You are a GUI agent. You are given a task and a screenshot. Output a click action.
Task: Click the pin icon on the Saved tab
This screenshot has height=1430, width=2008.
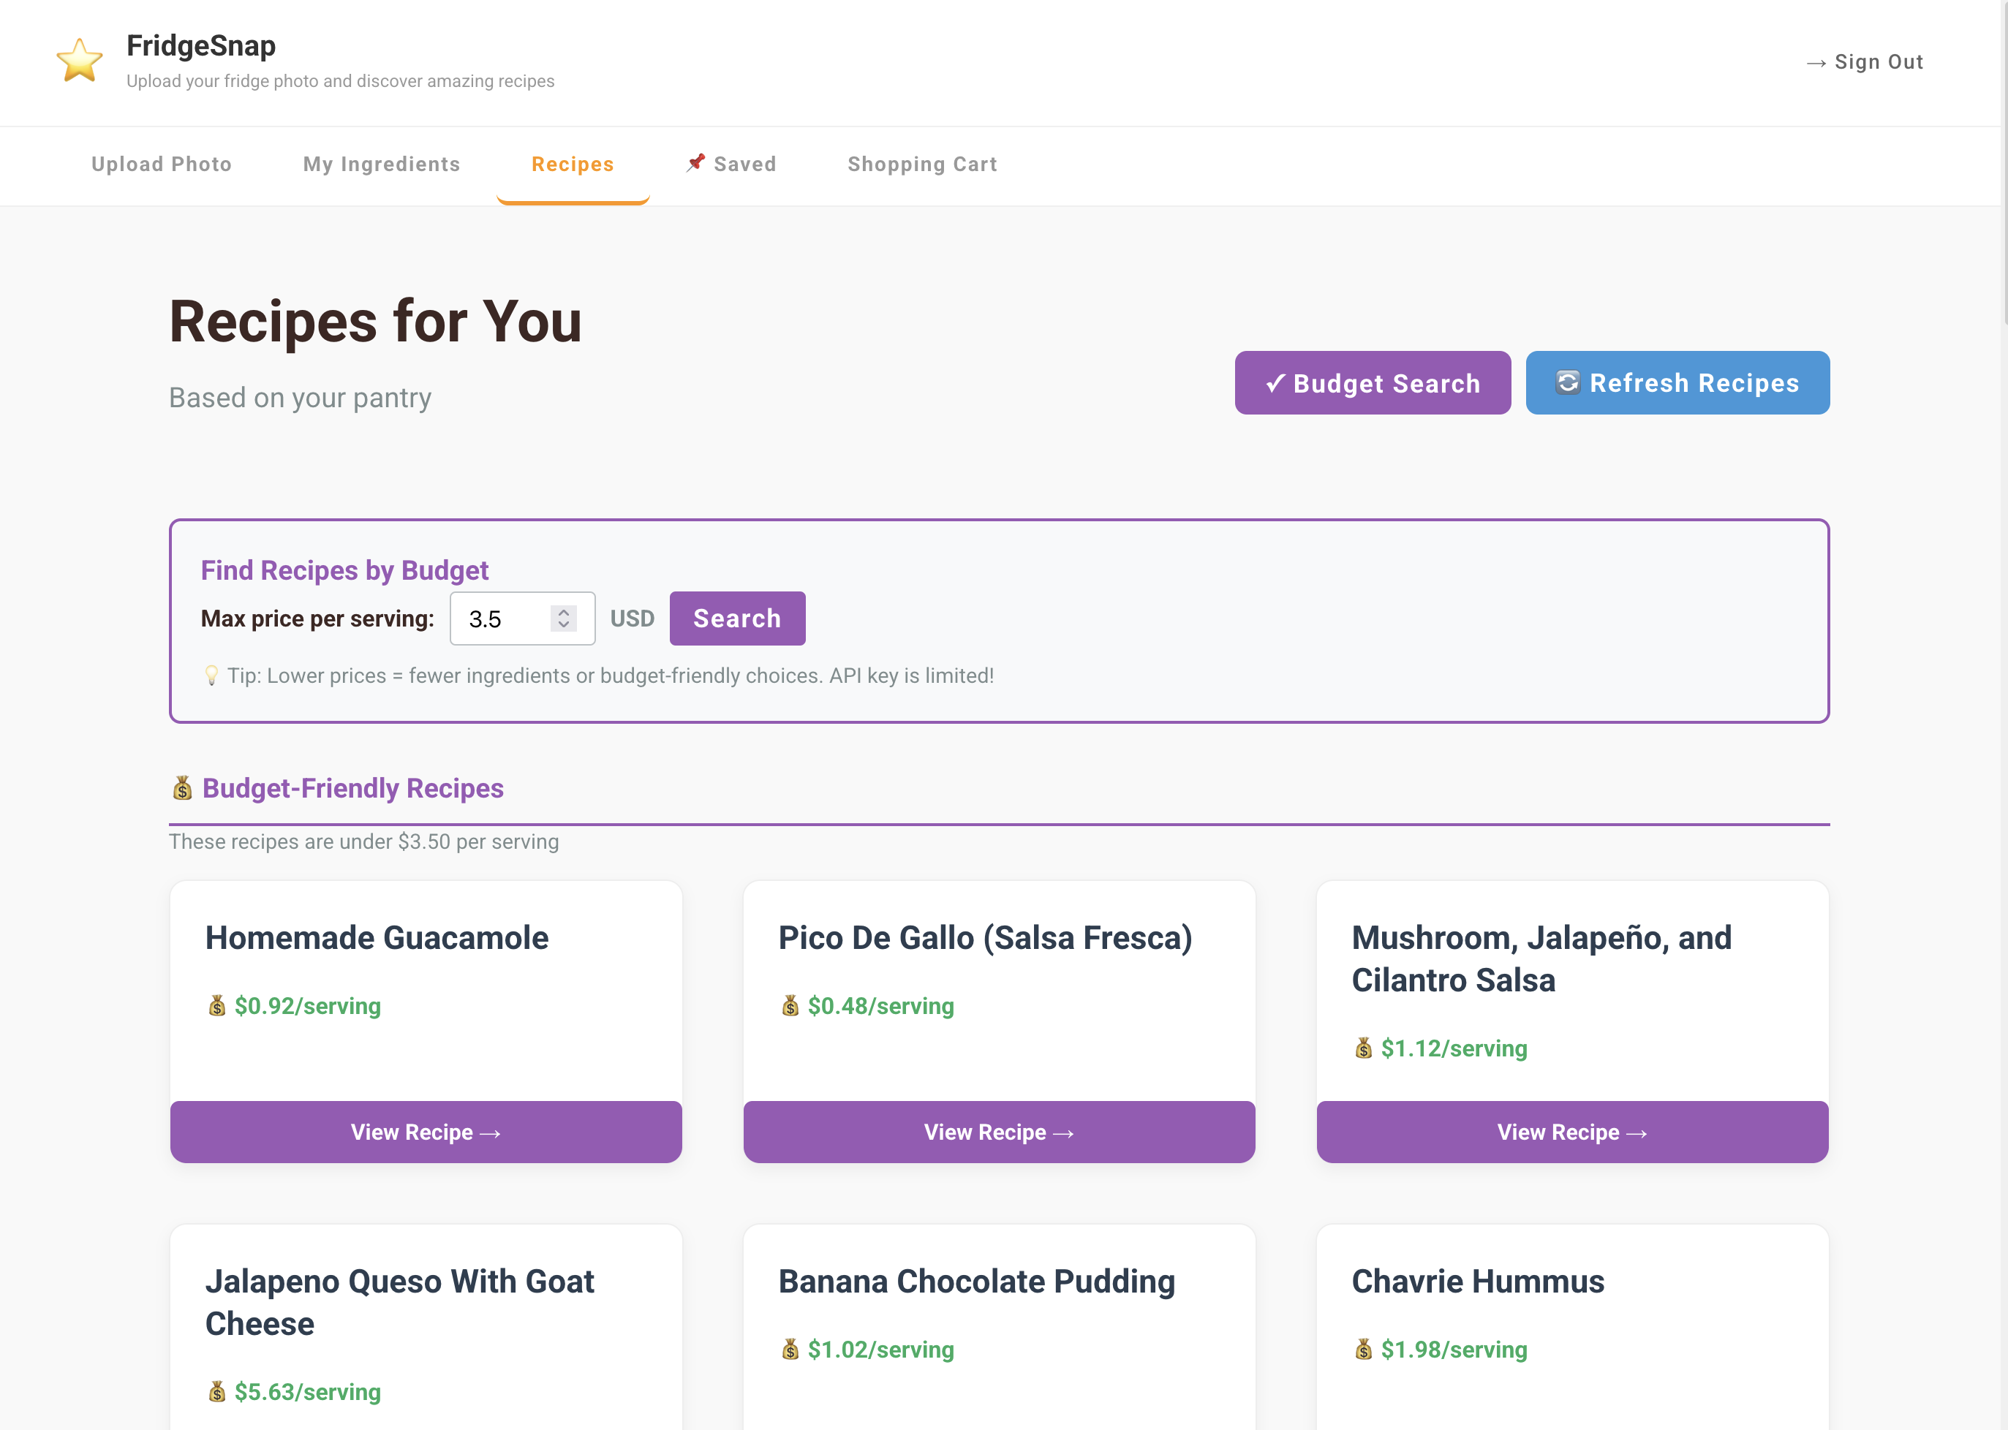click(695, 162)
